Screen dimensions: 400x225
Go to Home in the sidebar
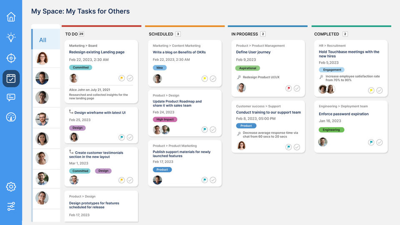[11, 17]
